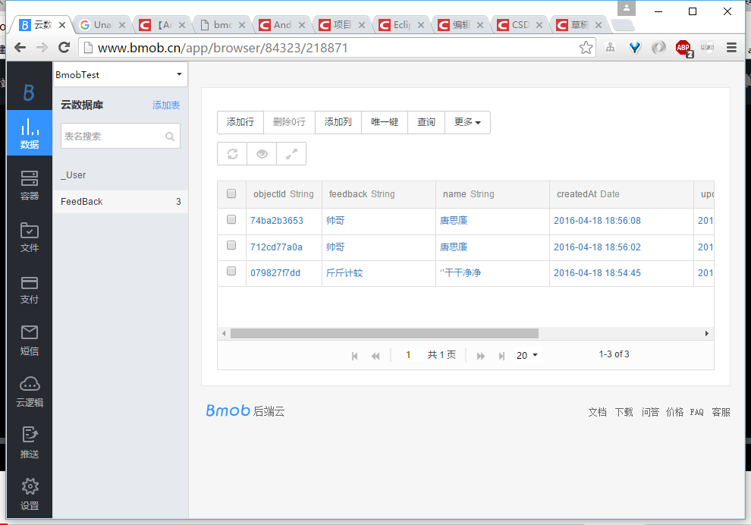The height and width of the screenshot is (525, 751).
Task: Click the 唯一键 unique key button
Action: pyautogui.click(x=385, y=122)
